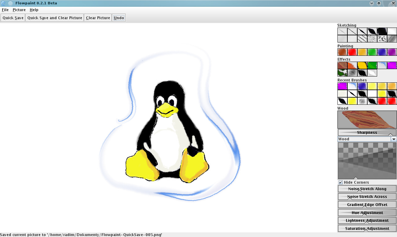This screenshot has height=237, width=397.
Task: Choose the black splatter Sketching brush
Action: (382, 39)
